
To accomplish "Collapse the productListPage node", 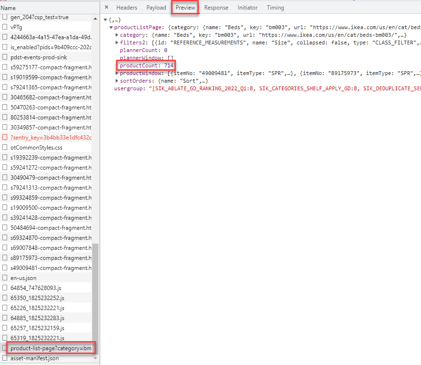I will 111,27.
